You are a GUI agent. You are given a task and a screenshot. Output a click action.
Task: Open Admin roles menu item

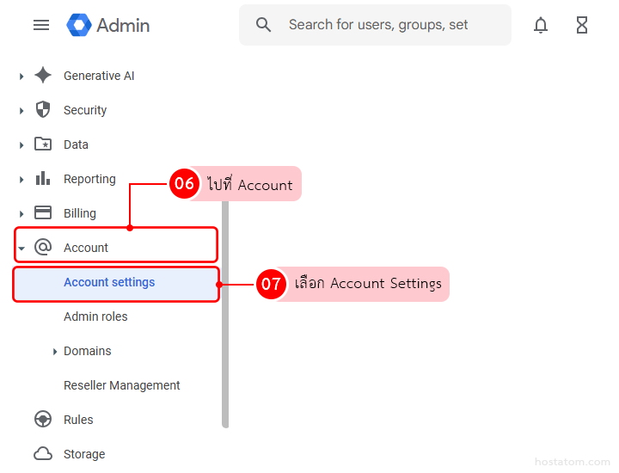pyautogui.click(x=95, y=316)
